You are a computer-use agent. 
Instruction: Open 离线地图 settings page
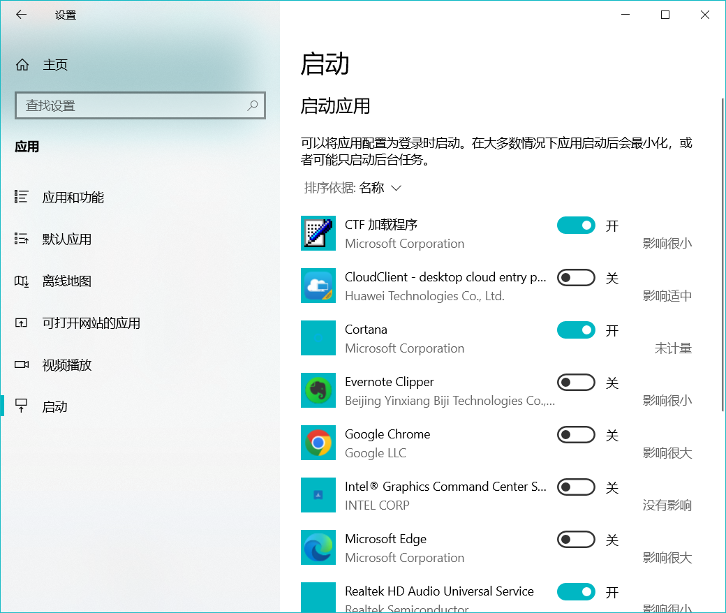tap(140, 281)
